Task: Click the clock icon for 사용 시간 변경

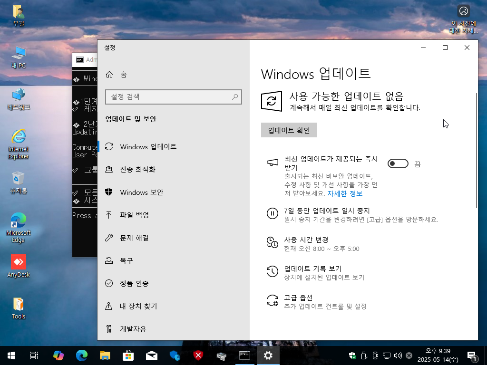Action: tap(273, 242)
